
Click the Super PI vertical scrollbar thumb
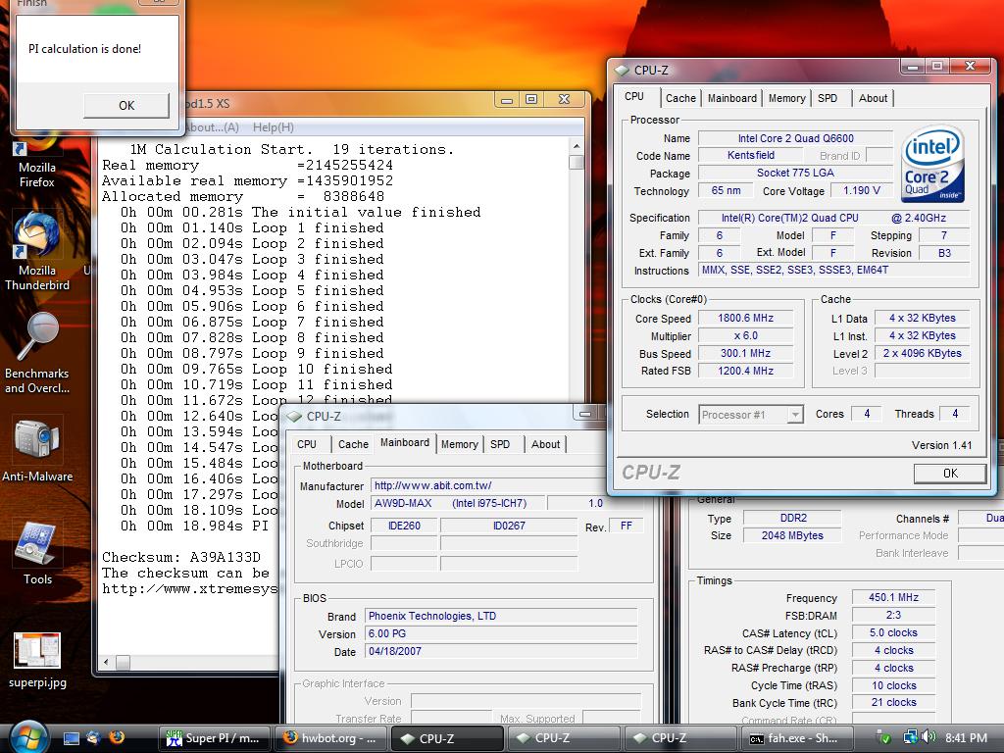pos(577,162)
